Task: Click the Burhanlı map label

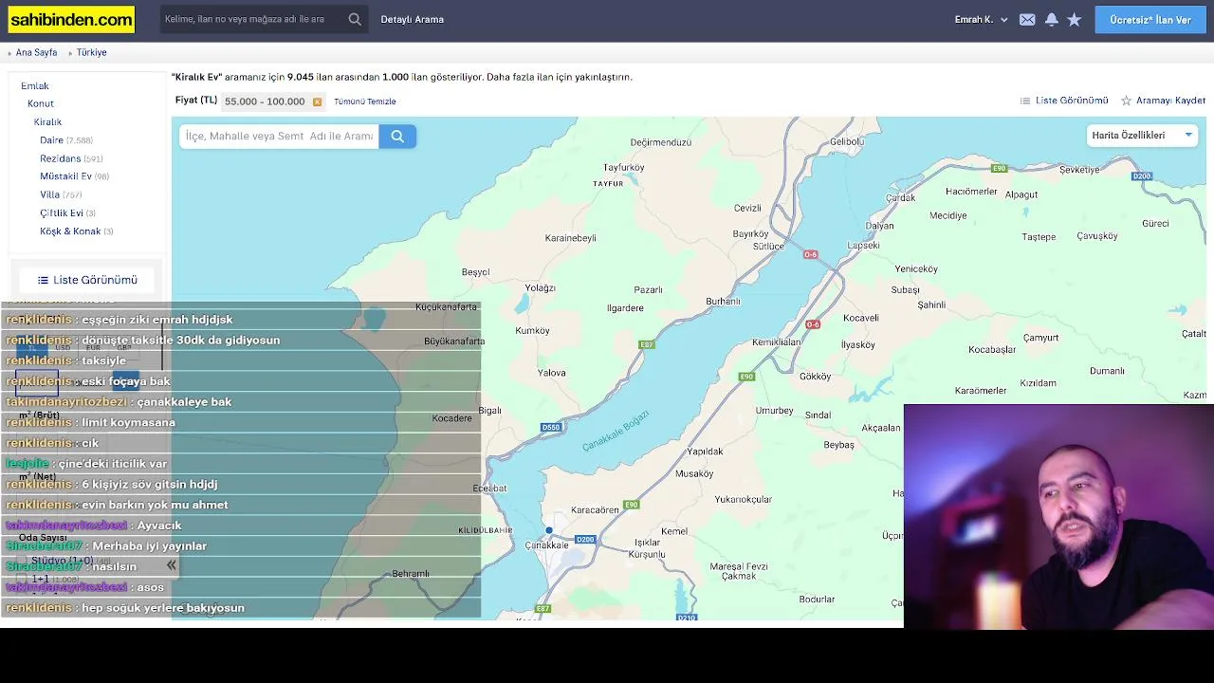Action: [723, 302]
